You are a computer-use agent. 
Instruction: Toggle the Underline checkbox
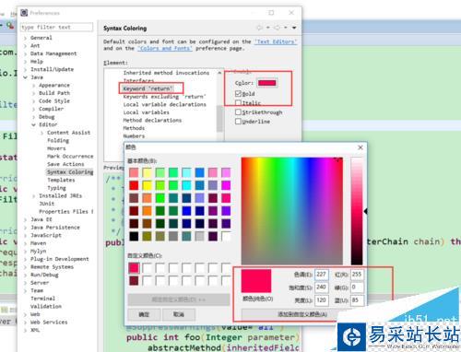click(238, 121)
